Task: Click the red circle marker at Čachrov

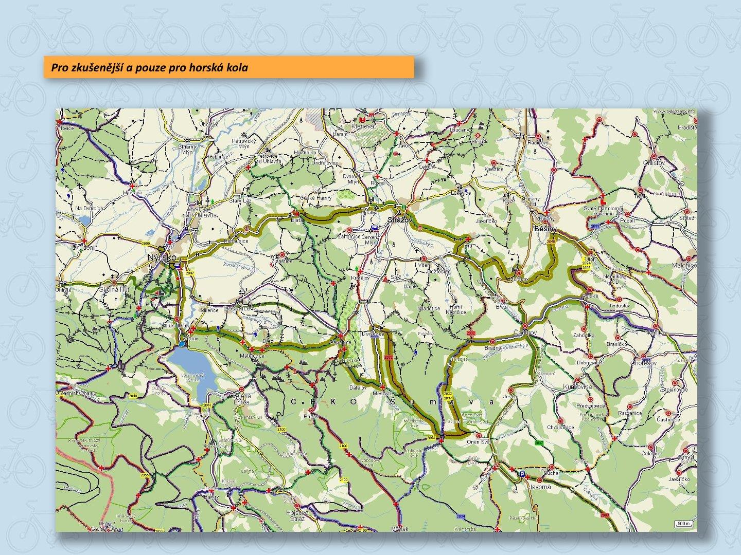Action: pyautogui.click(x=525, y=326)
